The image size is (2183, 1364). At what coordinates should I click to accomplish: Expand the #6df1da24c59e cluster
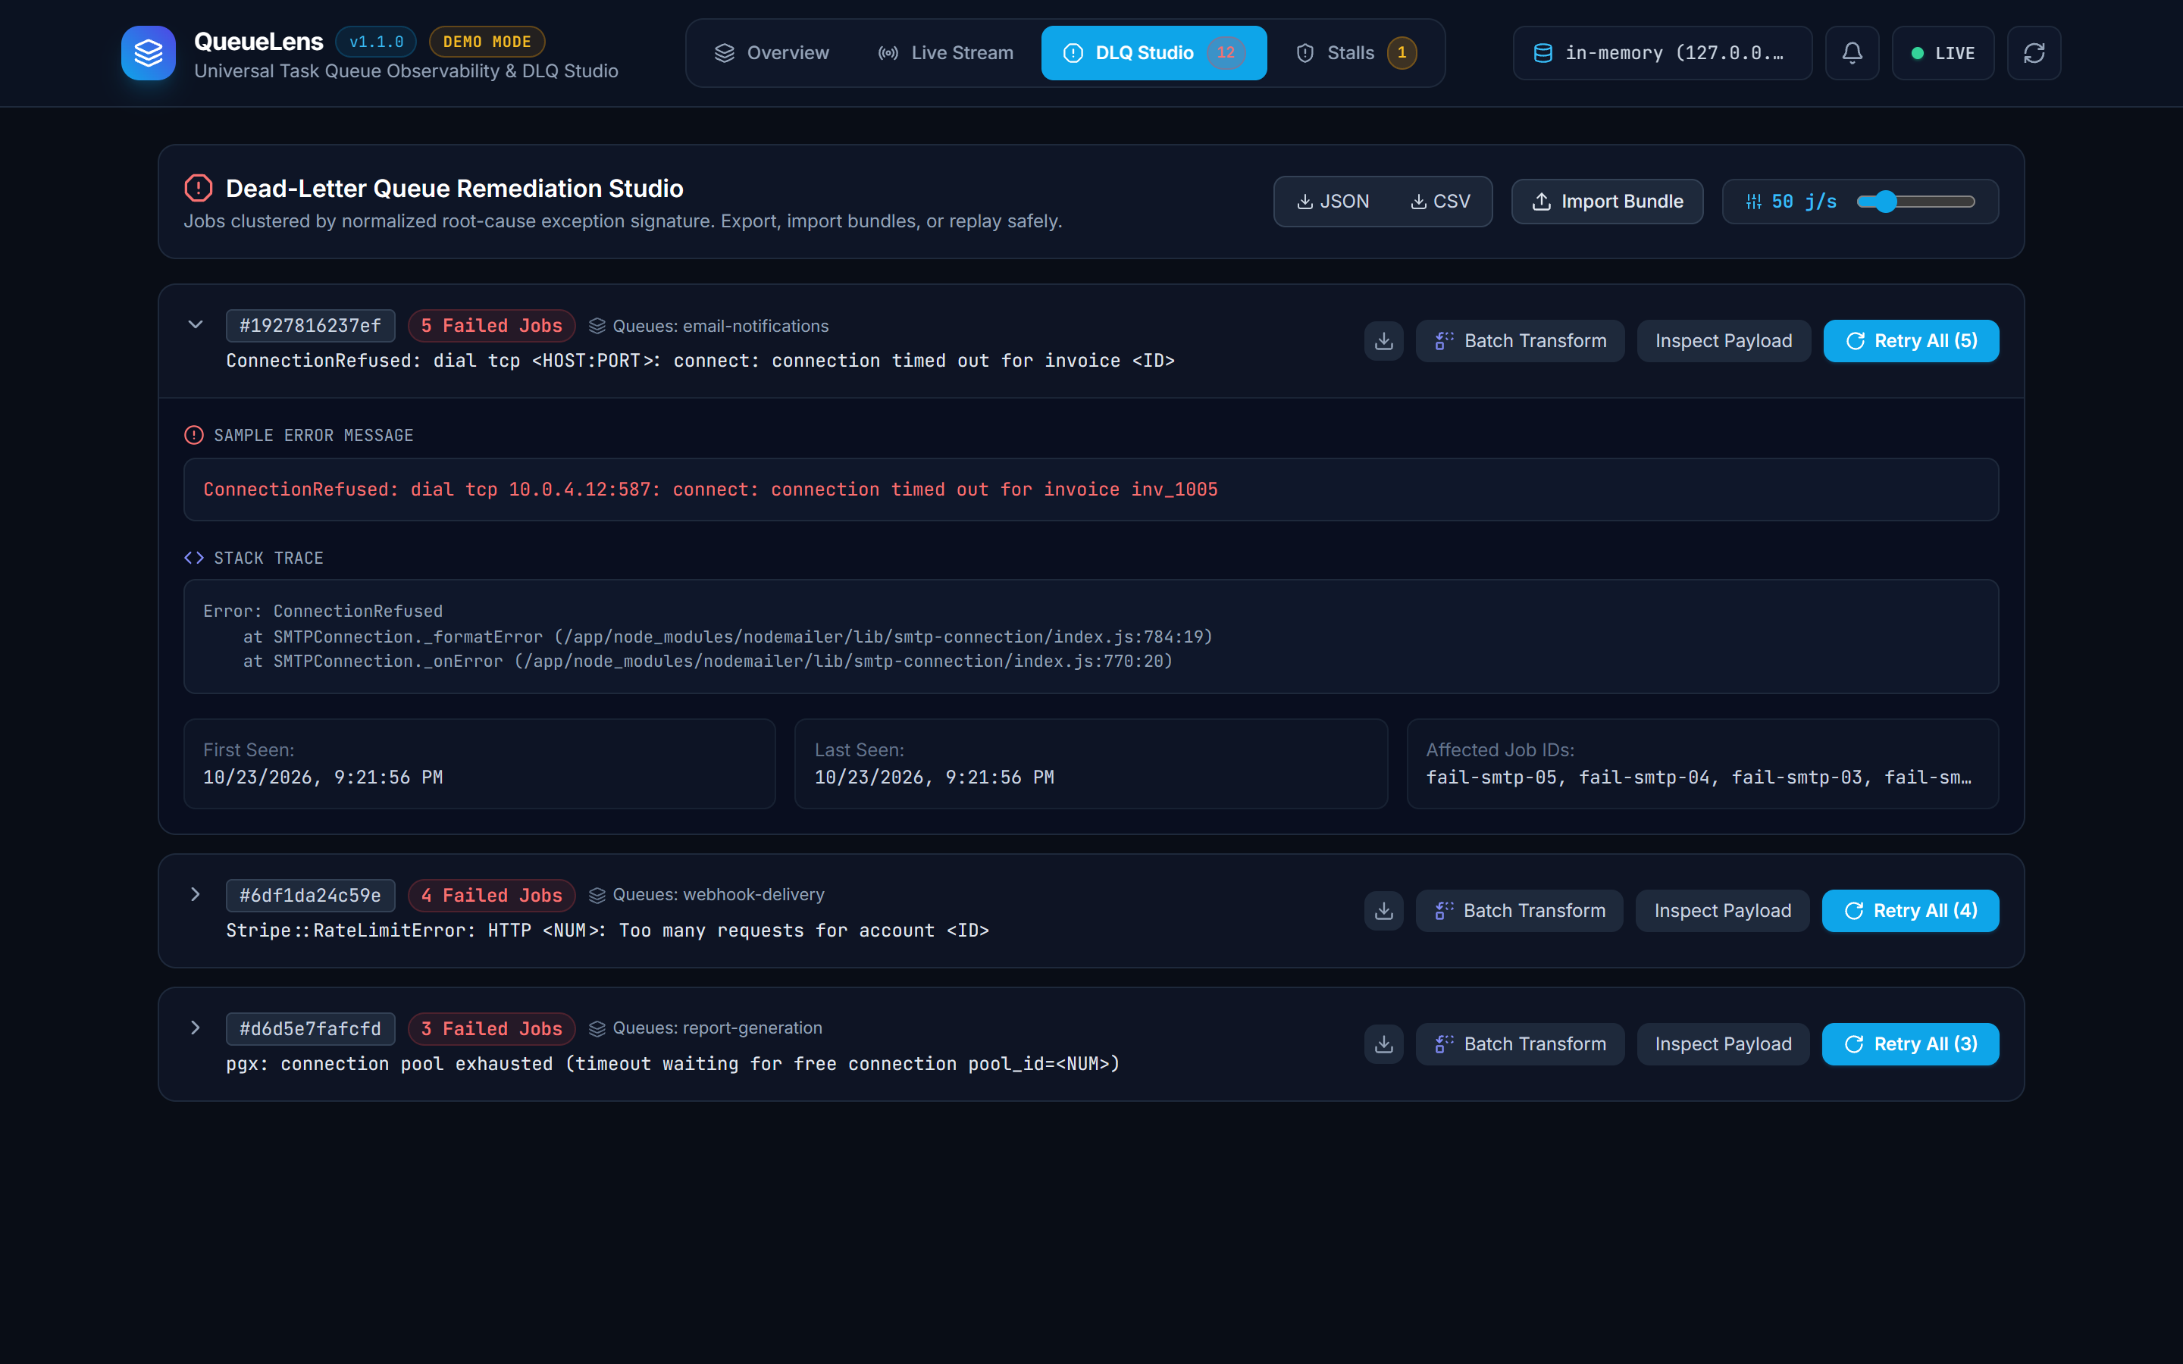(x=195, y=894)
